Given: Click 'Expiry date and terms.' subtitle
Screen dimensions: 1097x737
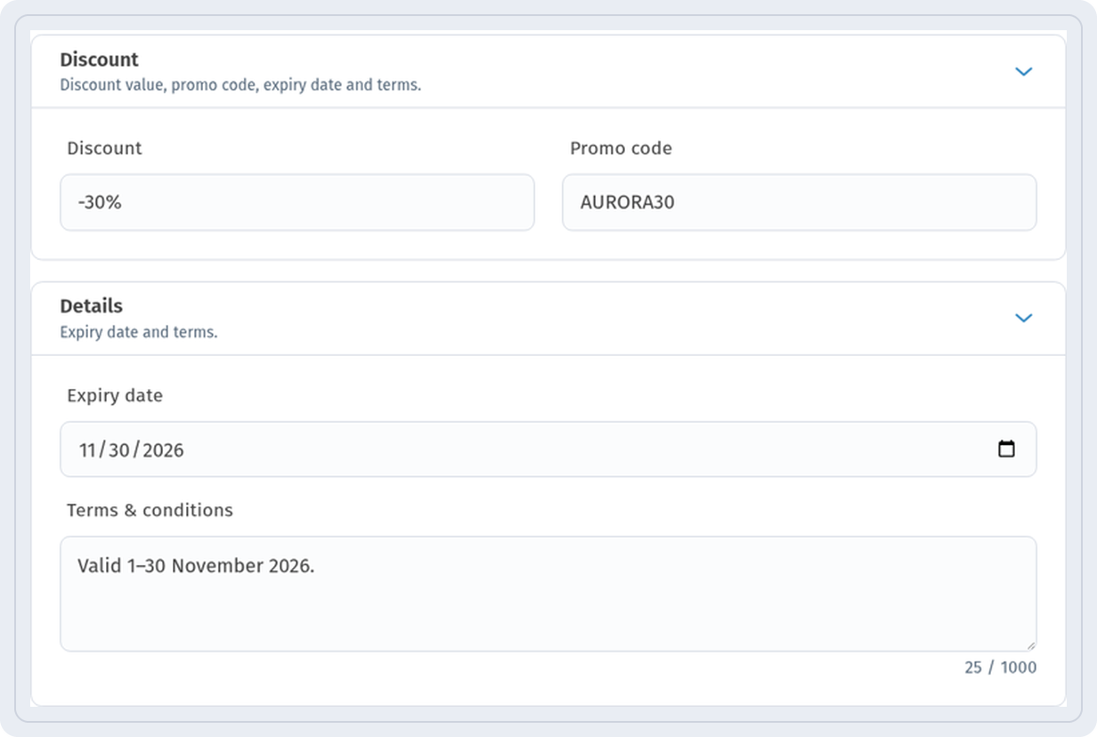Looking at the screenshot, I should [x=139, y=332].
